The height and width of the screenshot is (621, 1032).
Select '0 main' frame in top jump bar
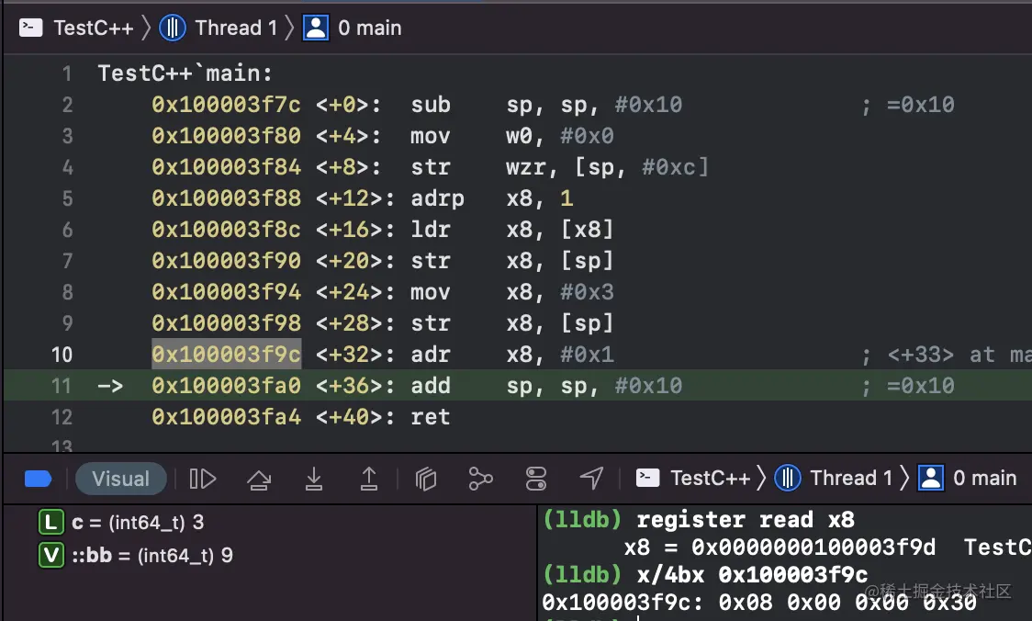369,28
